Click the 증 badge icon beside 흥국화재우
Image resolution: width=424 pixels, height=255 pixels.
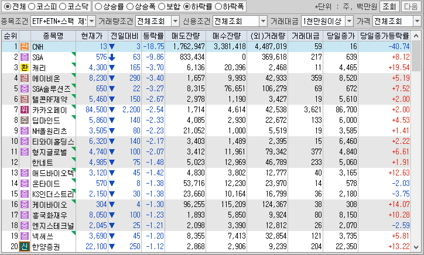click(x=25, y=215)
